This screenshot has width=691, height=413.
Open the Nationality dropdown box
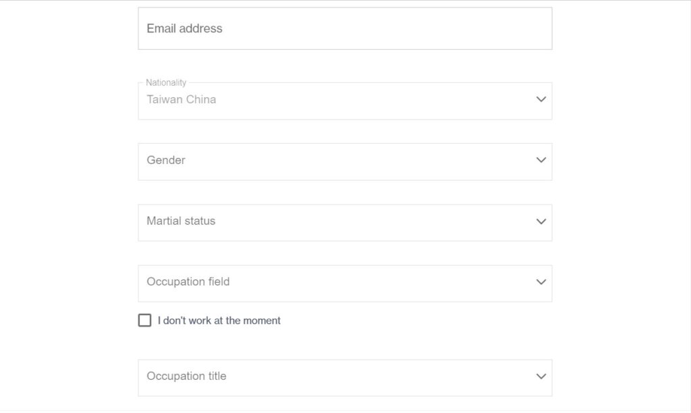(345, 101)
